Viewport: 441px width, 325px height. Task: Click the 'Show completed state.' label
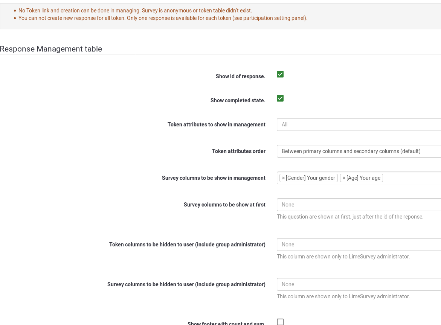pyautogui.click(x=238, y=100)
